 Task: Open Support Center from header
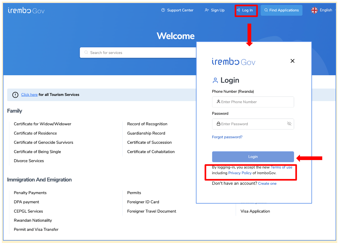tap(177, 10)
